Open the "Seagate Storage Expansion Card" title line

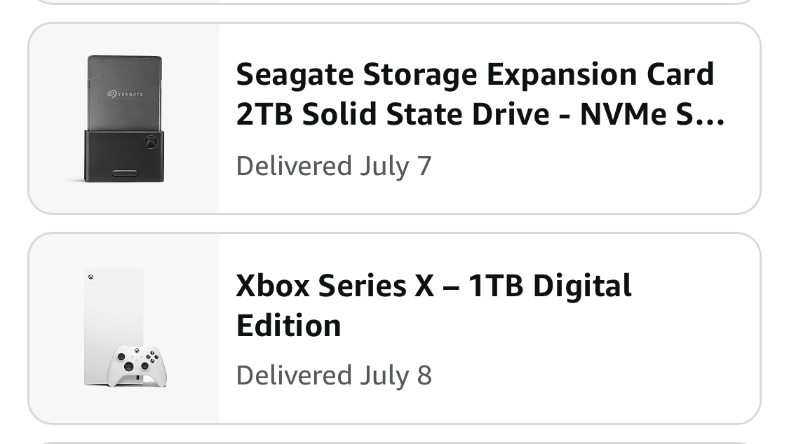click(x=475, y=74)
